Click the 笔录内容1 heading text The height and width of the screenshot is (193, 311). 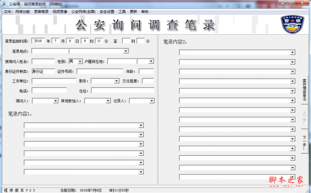click(x=20, y=114)
